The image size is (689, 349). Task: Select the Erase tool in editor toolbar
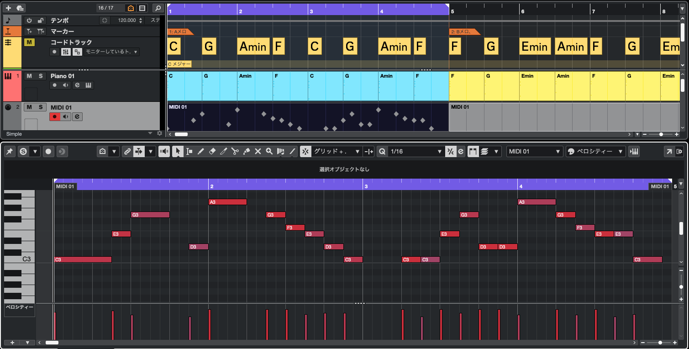[212, 151]
